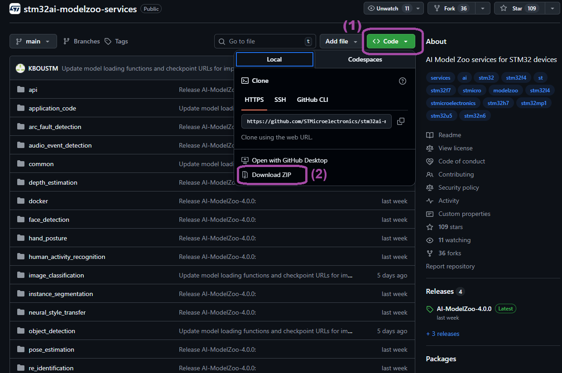Open the Unwatch options dropdown arrow
562x373 pixels.
point(418,8)
